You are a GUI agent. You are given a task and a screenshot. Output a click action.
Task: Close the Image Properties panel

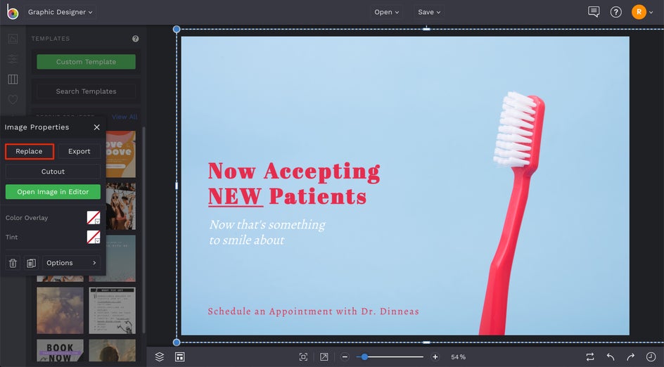pos(96,127)
